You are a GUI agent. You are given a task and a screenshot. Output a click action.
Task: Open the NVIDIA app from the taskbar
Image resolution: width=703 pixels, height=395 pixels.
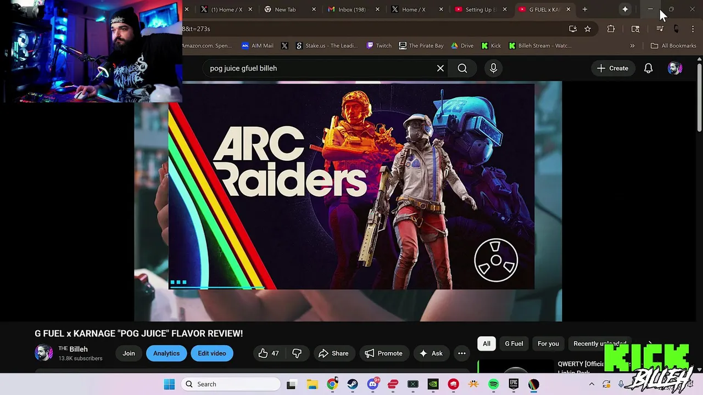click(433, 384)
